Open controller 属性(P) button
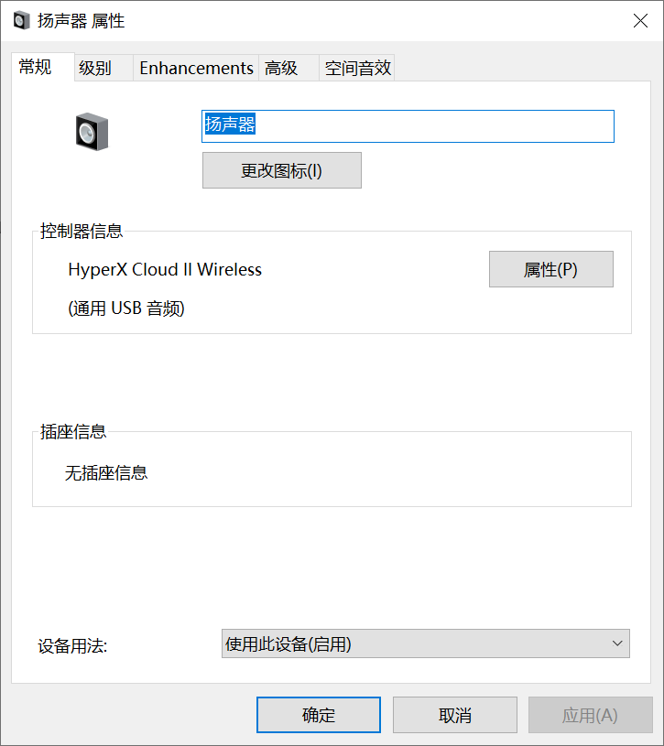 pos(550,269)
